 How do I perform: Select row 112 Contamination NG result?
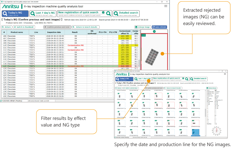[x=76, y=50]
